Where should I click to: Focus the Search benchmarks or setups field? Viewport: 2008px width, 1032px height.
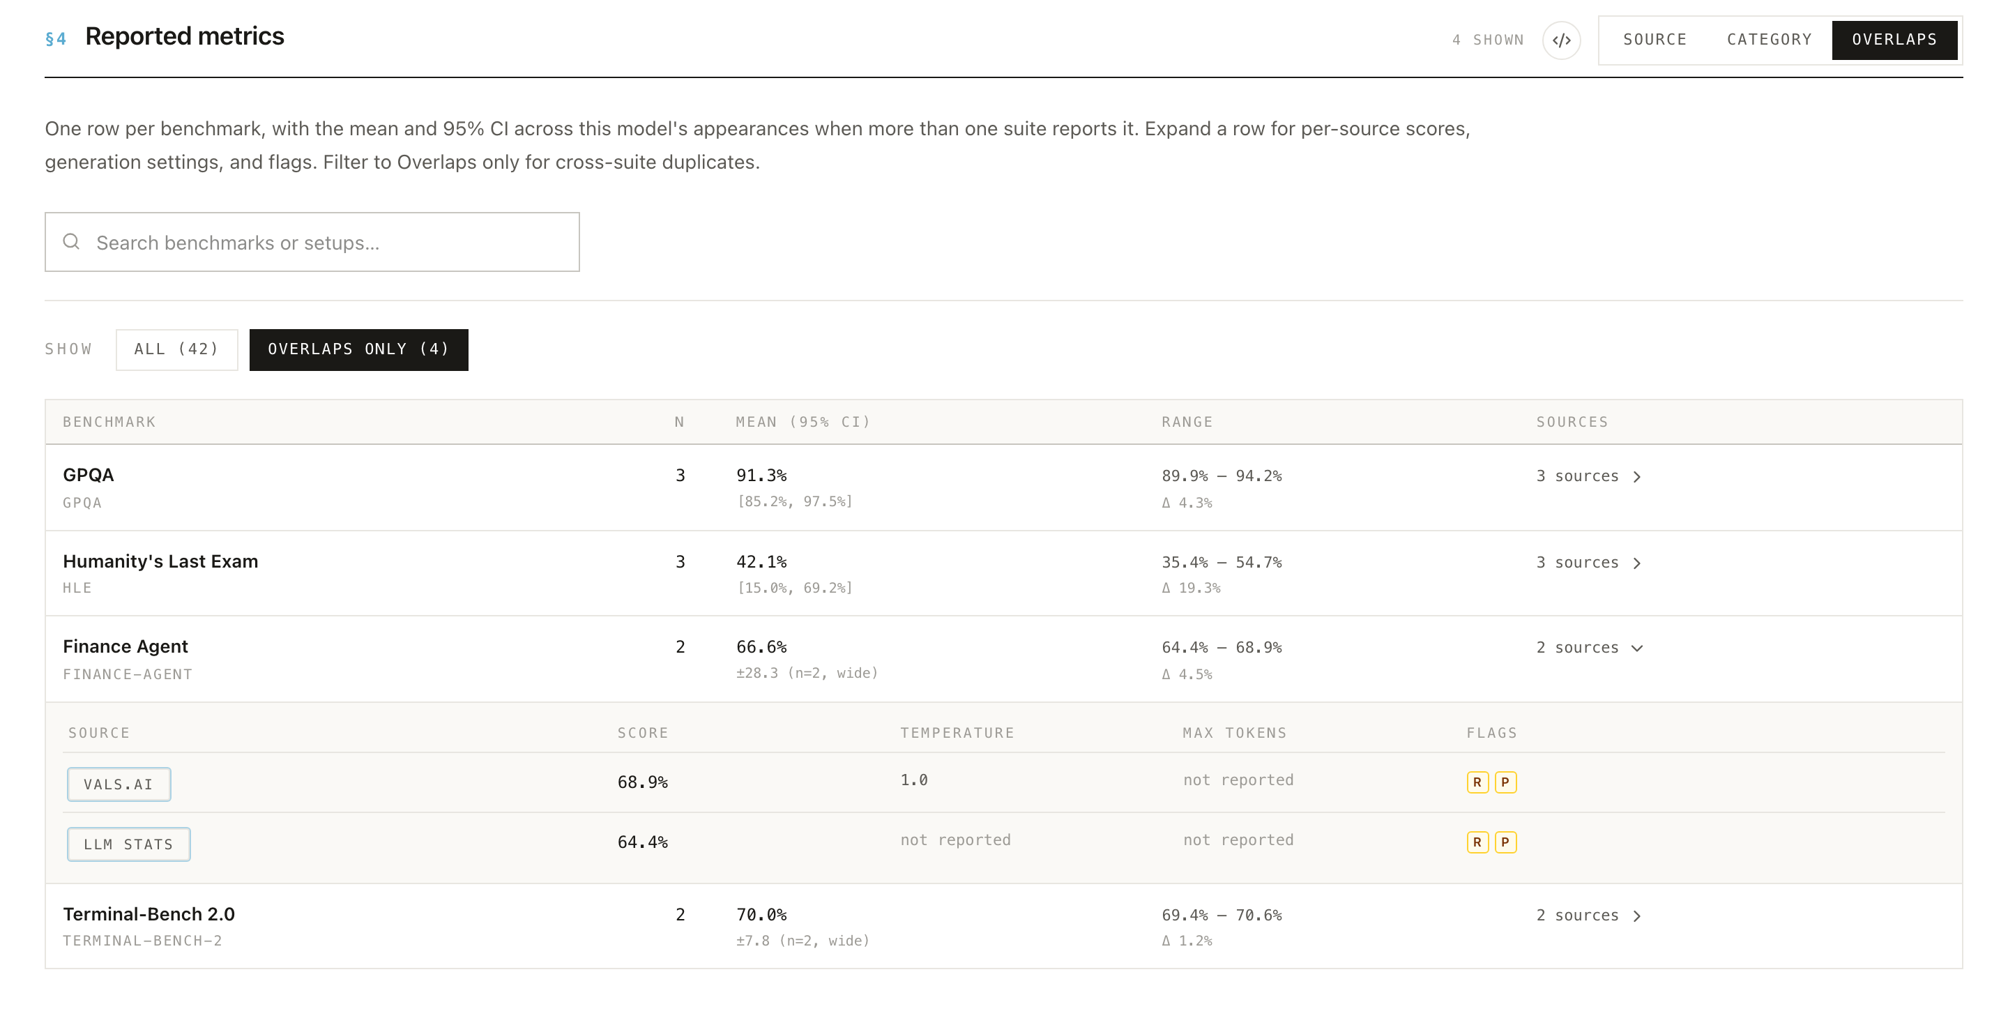pos(312,242)
